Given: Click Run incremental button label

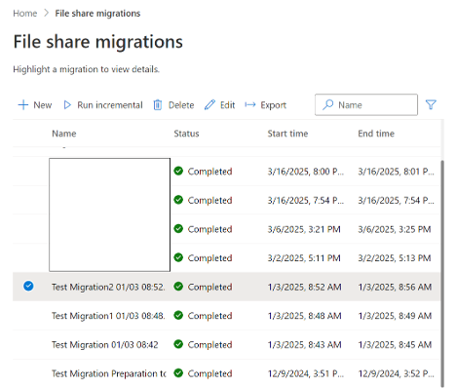Looking at the screenshot, I should 110,105.
